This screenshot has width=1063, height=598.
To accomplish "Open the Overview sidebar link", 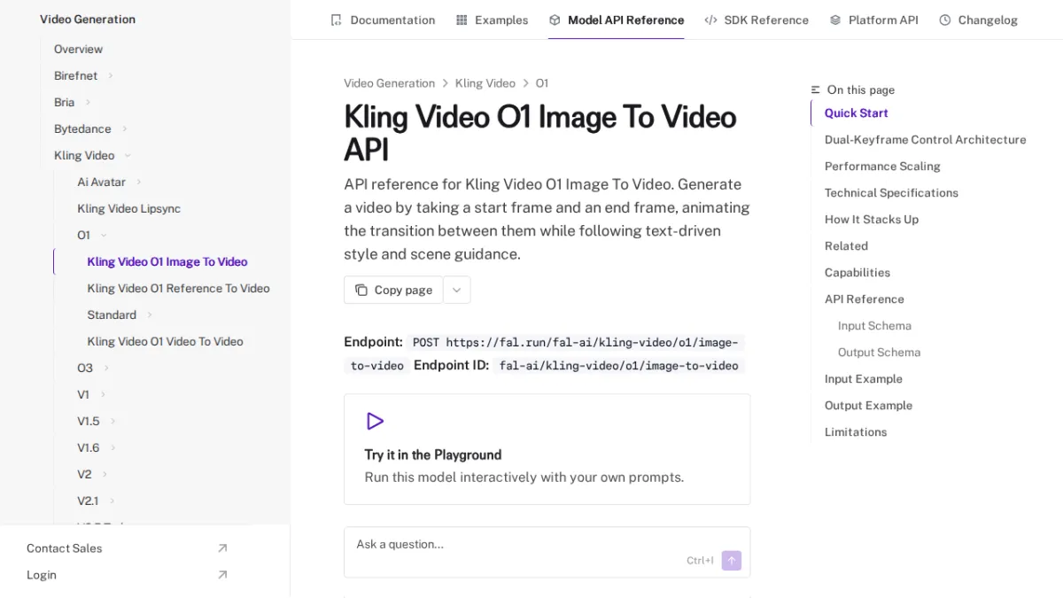I will click(78, 49).
